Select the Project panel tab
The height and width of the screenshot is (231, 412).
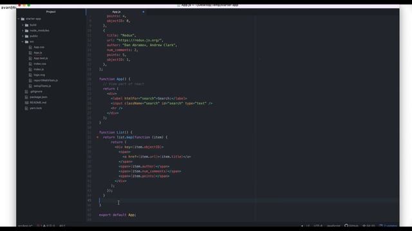point(51,12)
